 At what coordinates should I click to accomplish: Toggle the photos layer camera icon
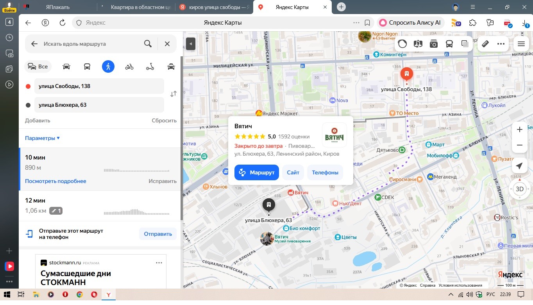point(434,44)
